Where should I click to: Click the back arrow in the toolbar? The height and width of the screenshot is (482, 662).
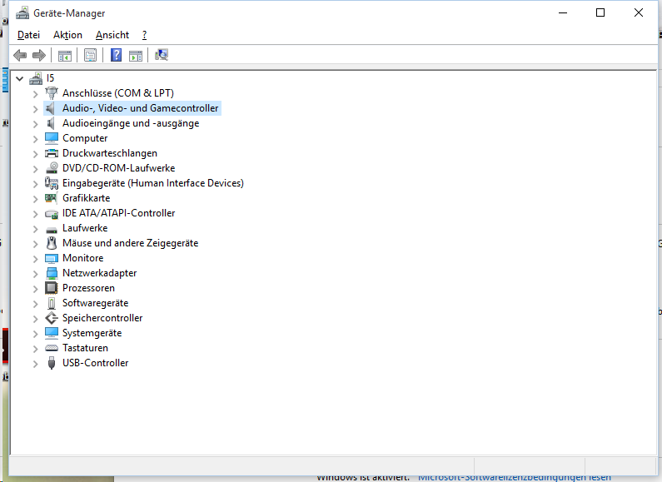click(x=20, y=55)
